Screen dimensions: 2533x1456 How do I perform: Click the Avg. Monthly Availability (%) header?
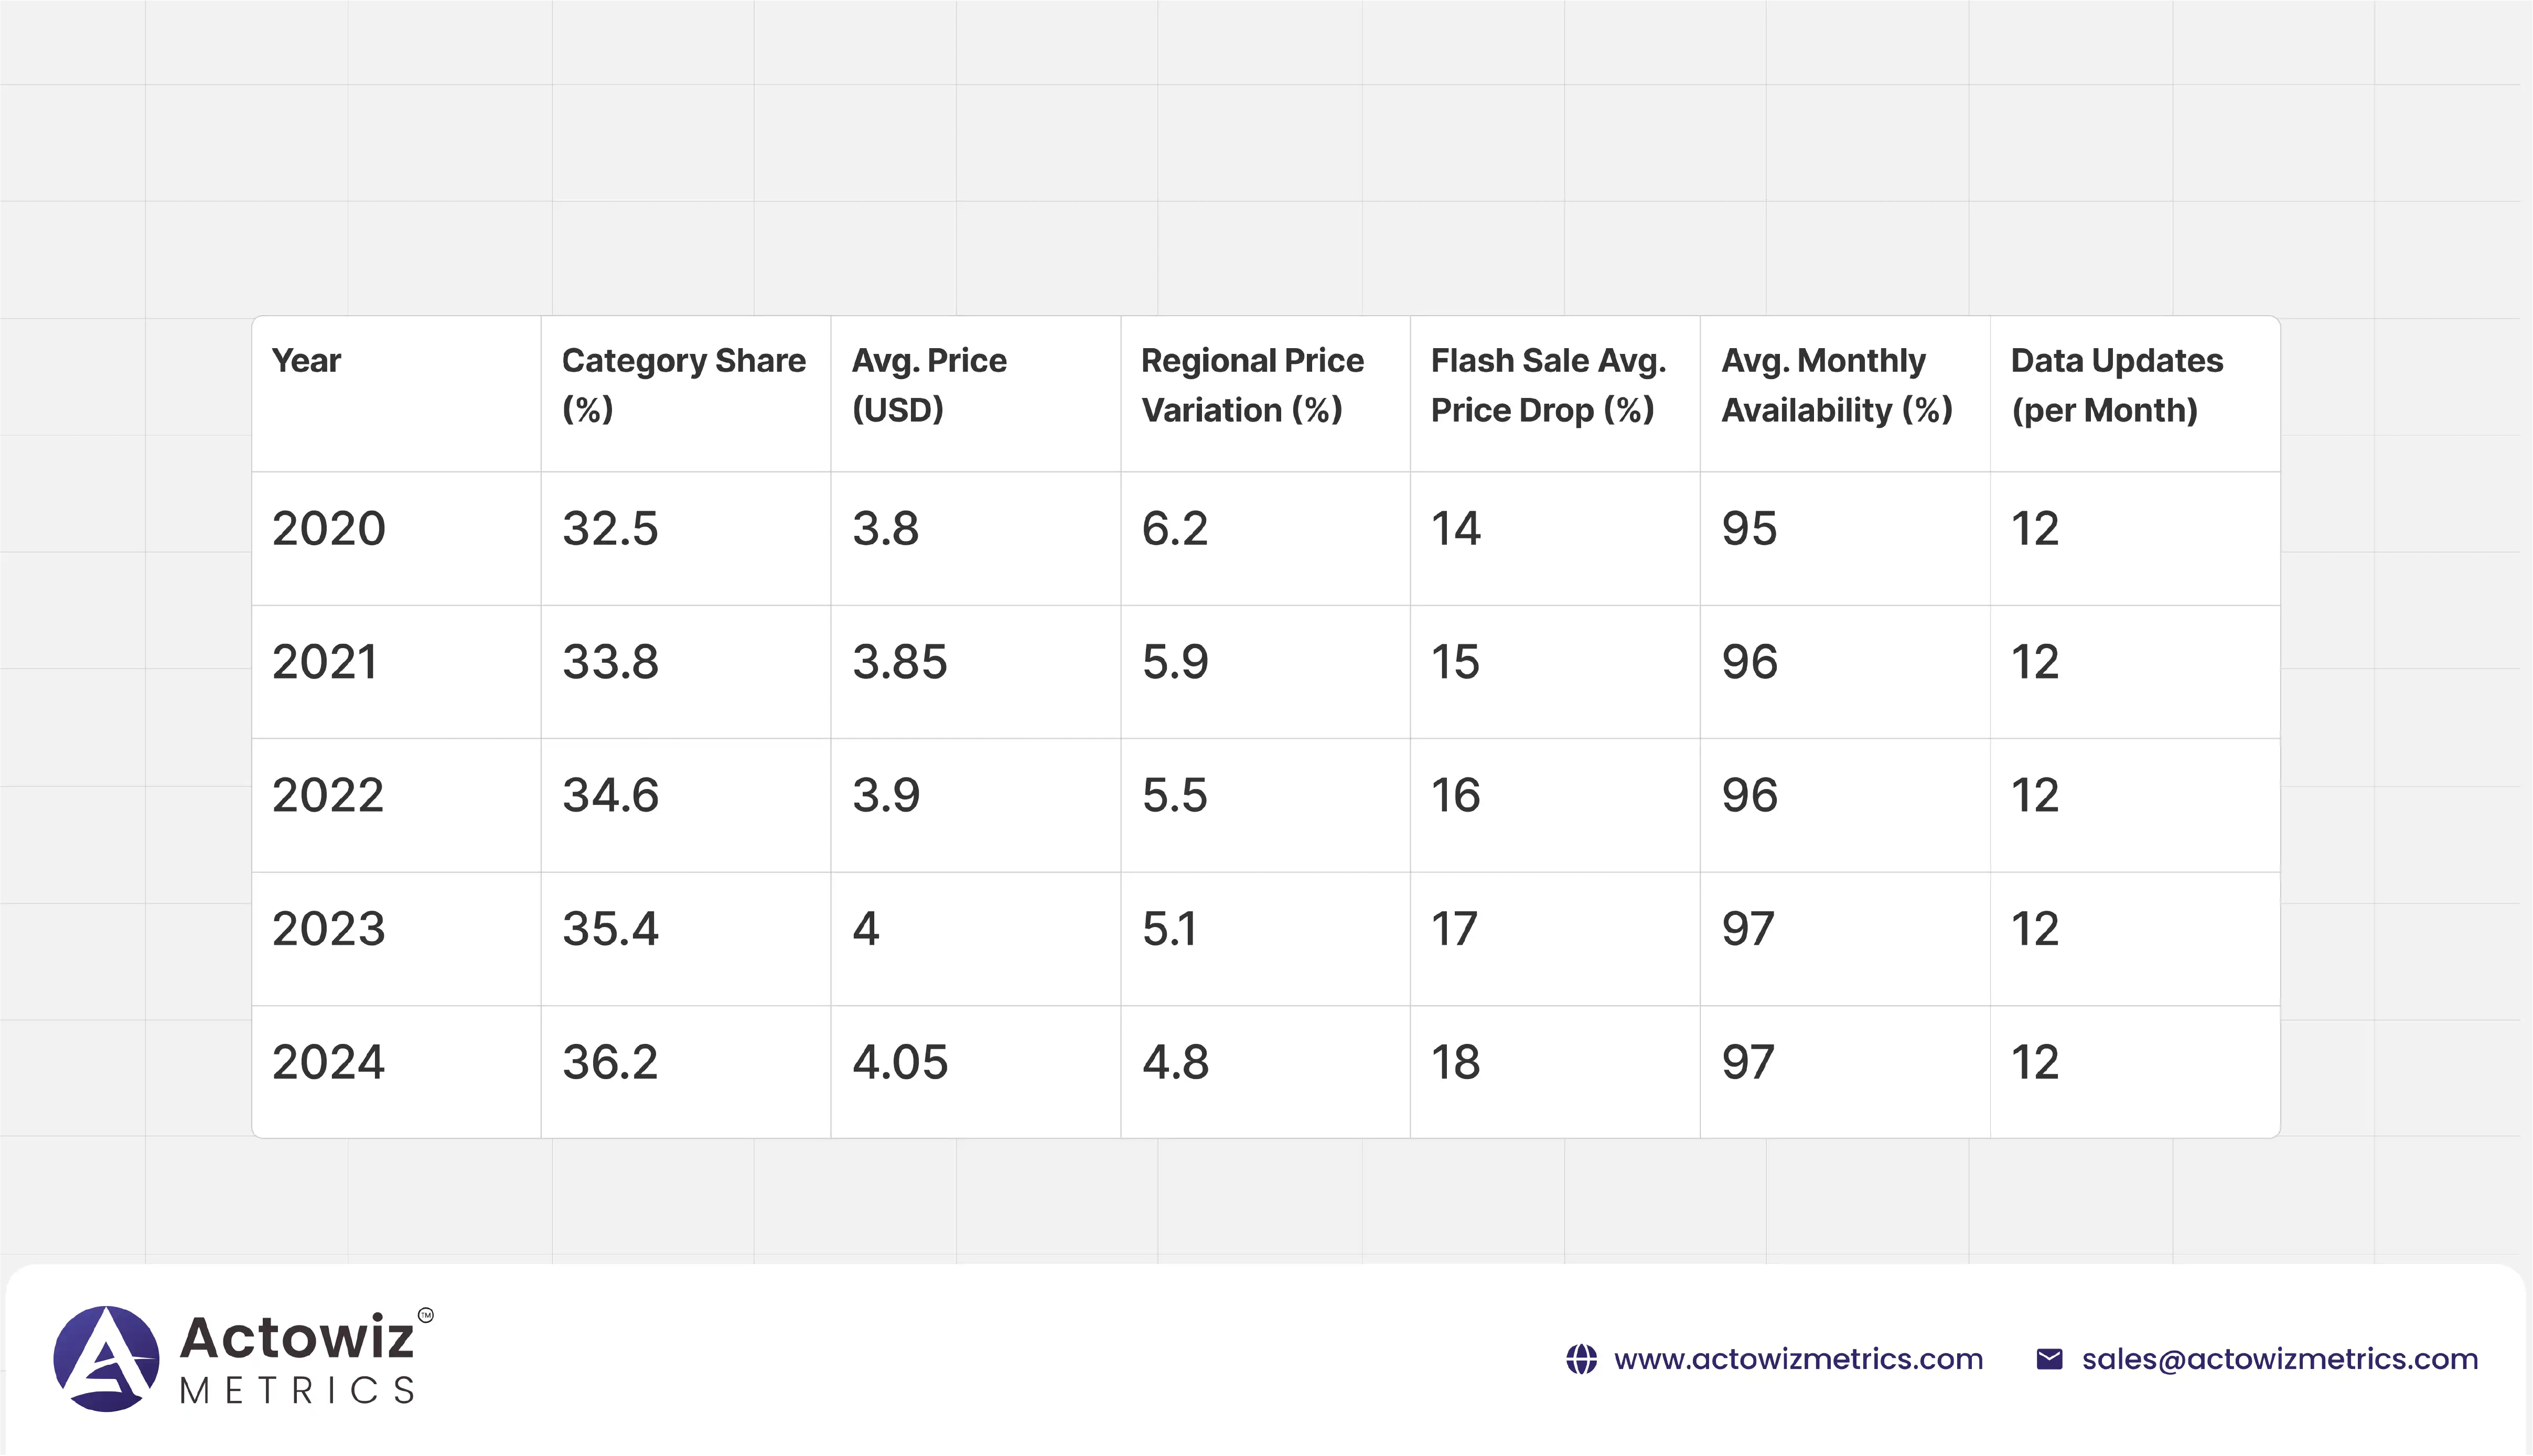click(1836, 385)
